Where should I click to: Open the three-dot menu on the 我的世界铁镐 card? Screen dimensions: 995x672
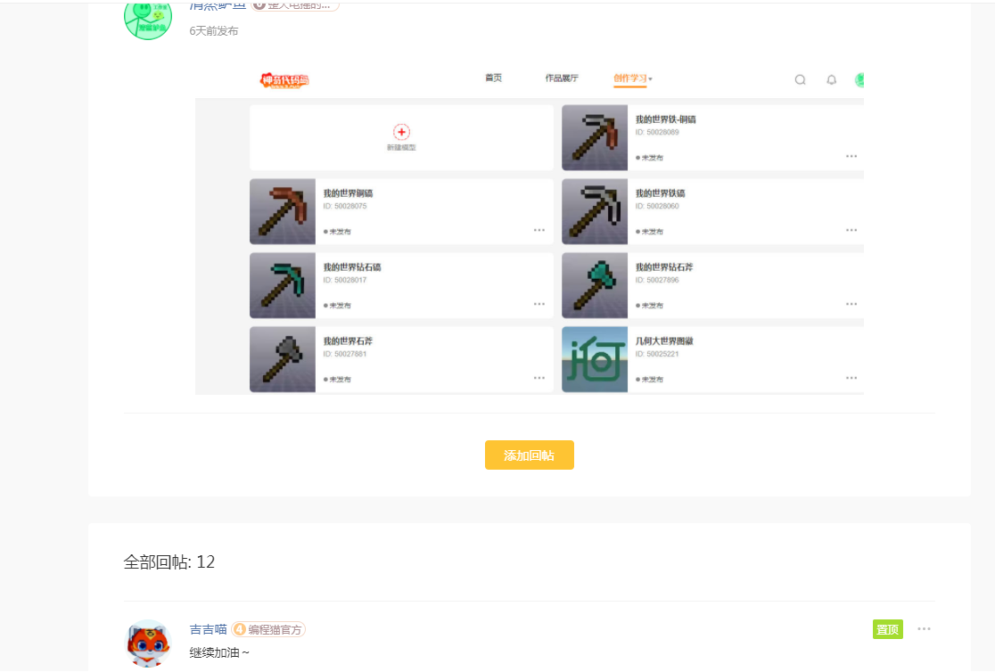tap(851, 230)
